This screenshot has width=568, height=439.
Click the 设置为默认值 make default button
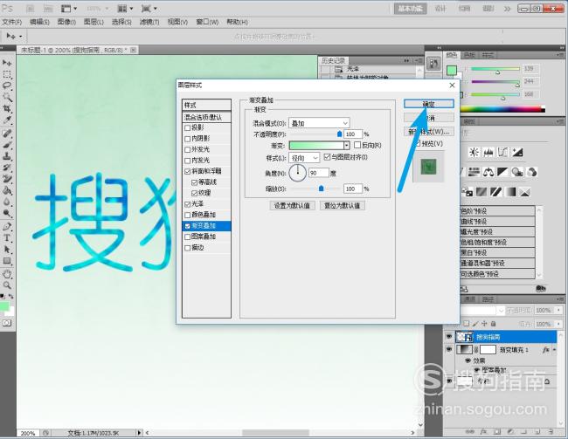(x=292, y=206)
